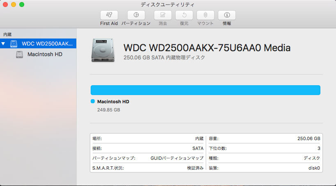
Task: Click the S.M.A.R.T.状況 value 検証済み
Action: [195, 168]
